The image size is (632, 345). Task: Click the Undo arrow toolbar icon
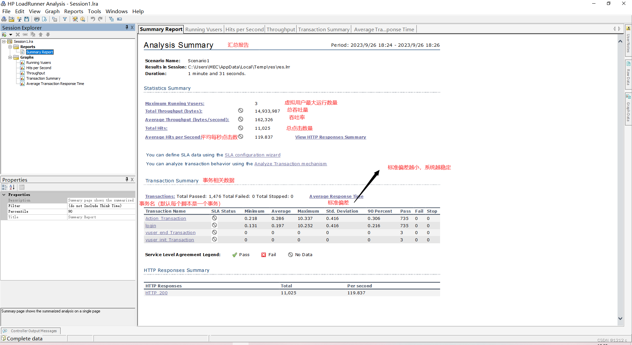[93, 19]
